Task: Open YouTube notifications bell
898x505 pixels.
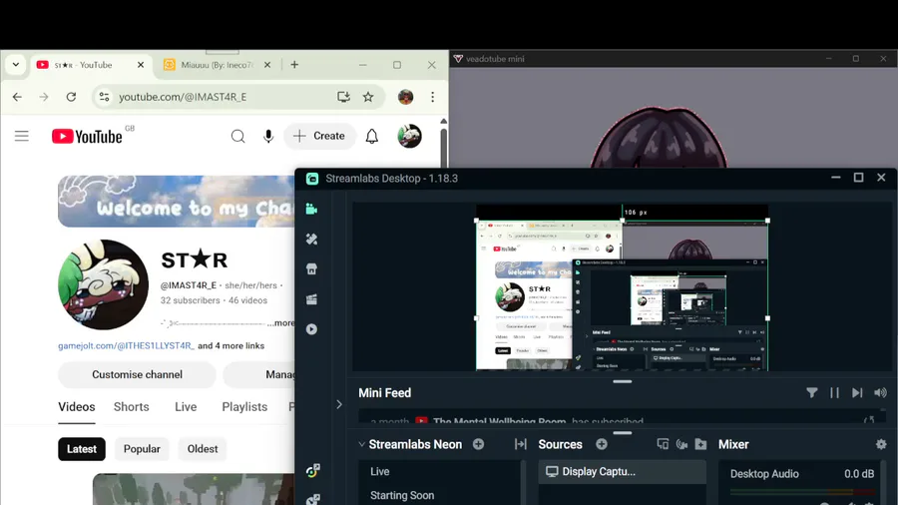Action: 372,137
